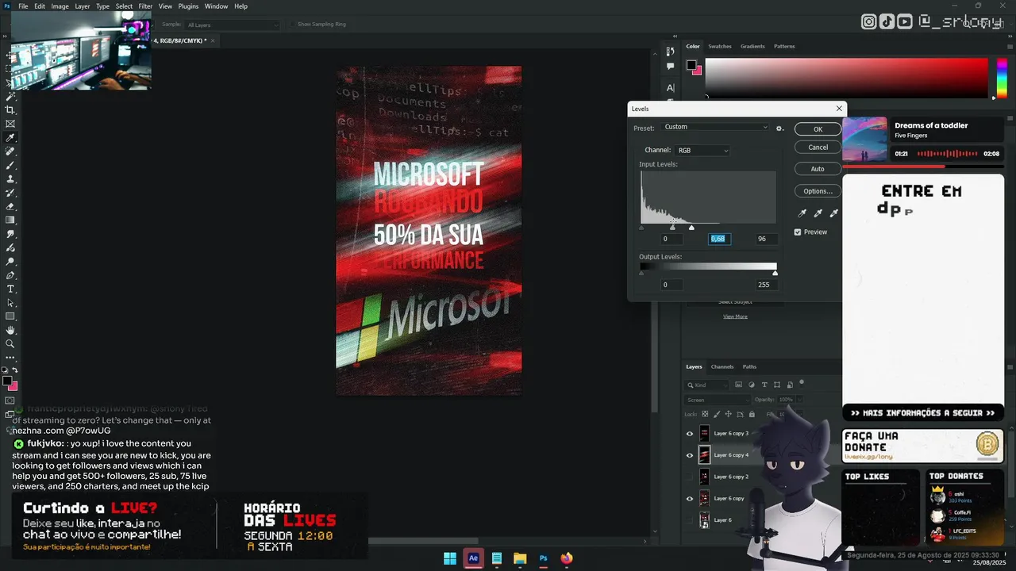Viewport: 1016px width, 571px height.
Task: Open the Filter menu
Action: [145, 6]
